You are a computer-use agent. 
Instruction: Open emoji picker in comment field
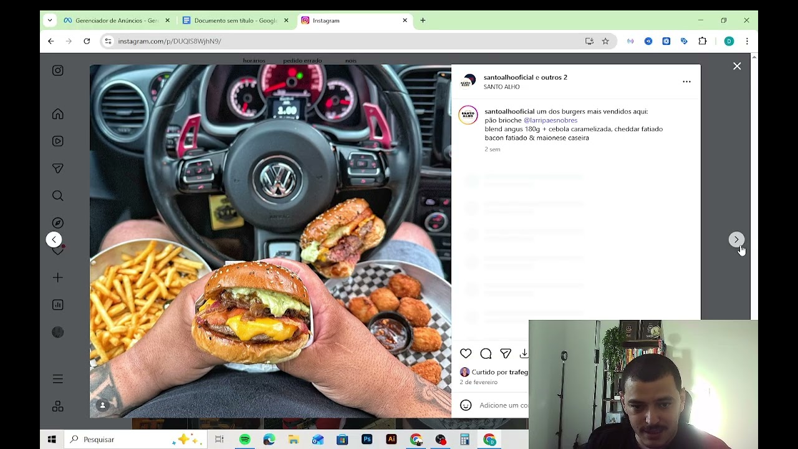466,405
